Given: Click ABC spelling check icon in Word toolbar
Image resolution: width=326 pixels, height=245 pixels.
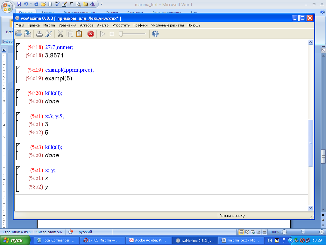Looking at the screenshot, I should [57, 4].
